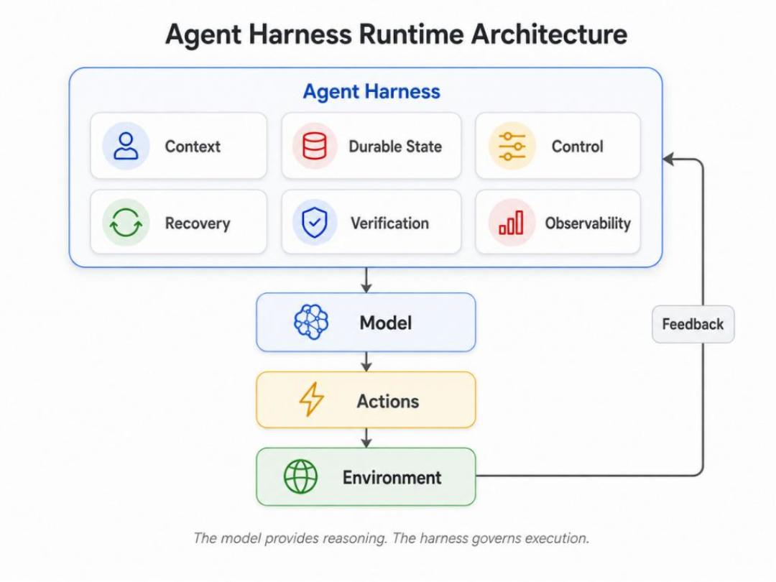The image size is (776, 582).
Task: Click the arrow between Harness and Model
Action: [366, 280]
